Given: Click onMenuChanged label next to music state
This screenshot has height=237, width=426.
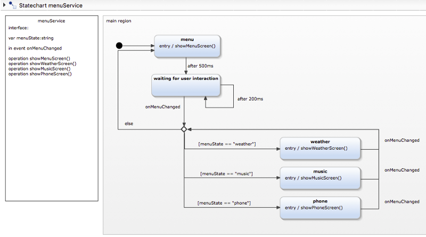Looking at the screenshot, I should [x=402, y=170].
